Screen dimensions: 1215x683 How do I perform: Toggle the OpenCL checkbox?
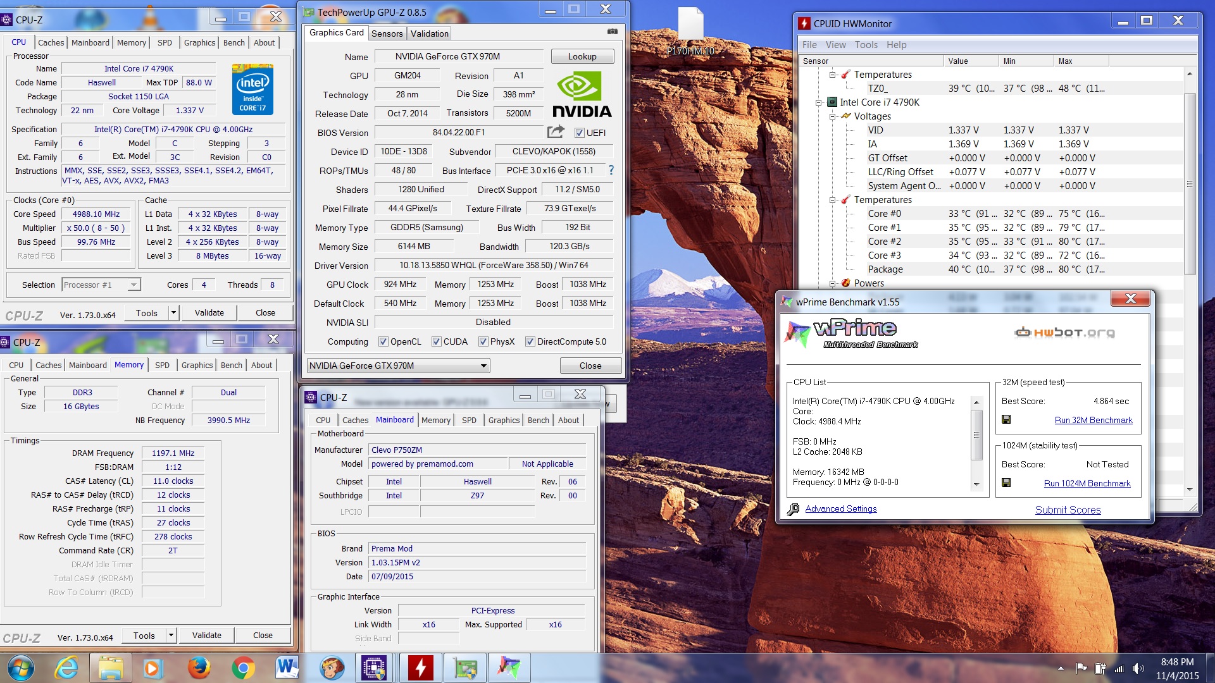(383, 341)
